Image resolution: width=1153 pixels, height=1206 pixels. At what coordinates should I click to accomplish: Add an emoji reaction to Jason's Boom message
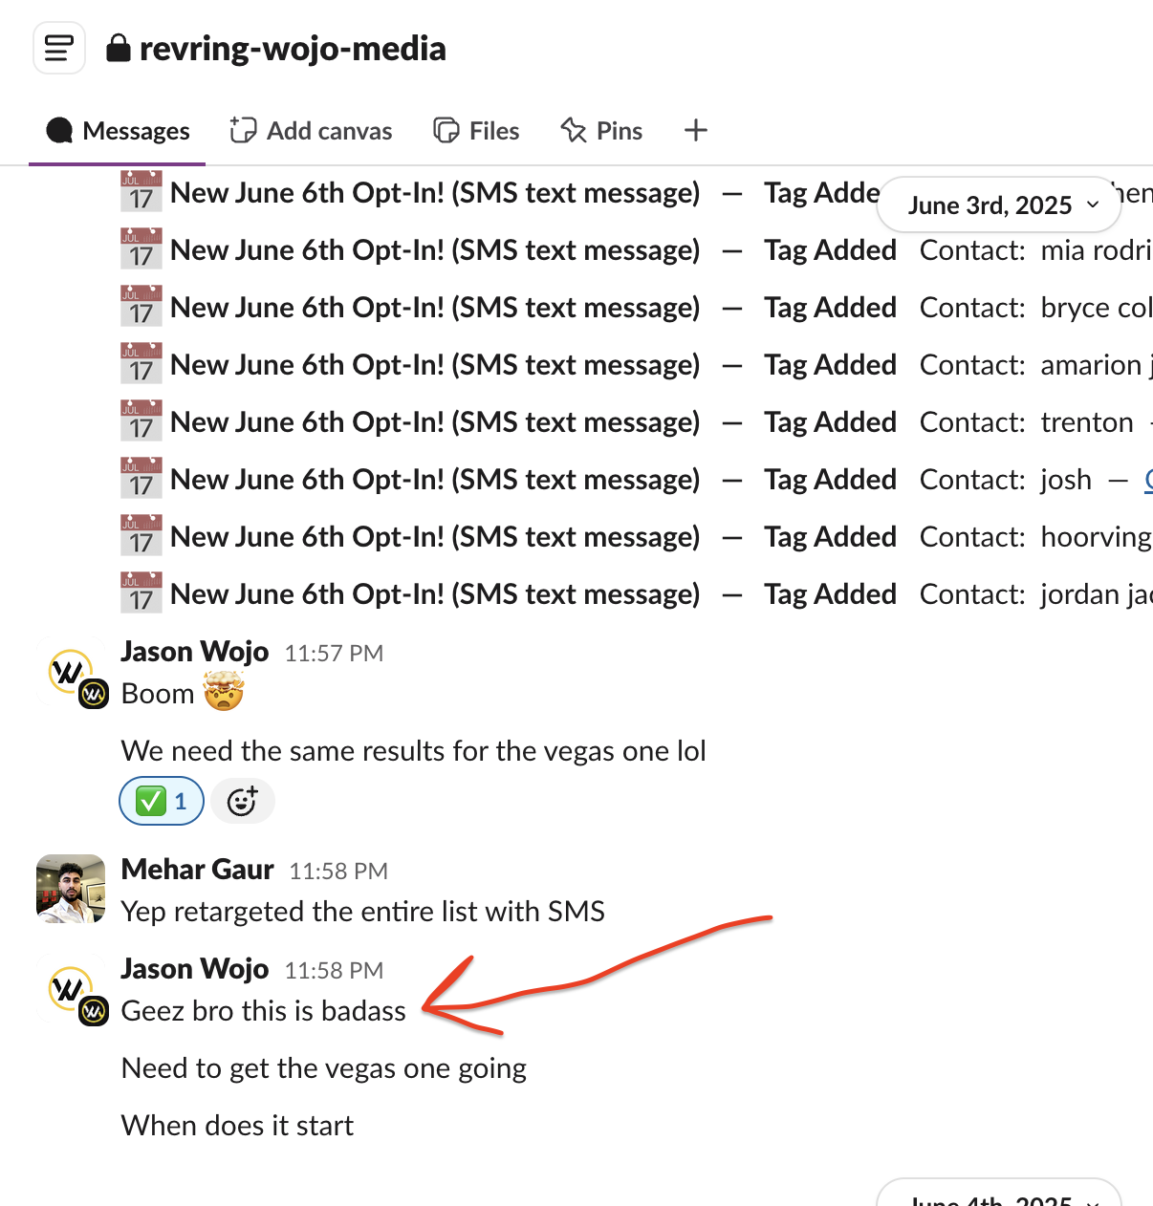point(243,801)
